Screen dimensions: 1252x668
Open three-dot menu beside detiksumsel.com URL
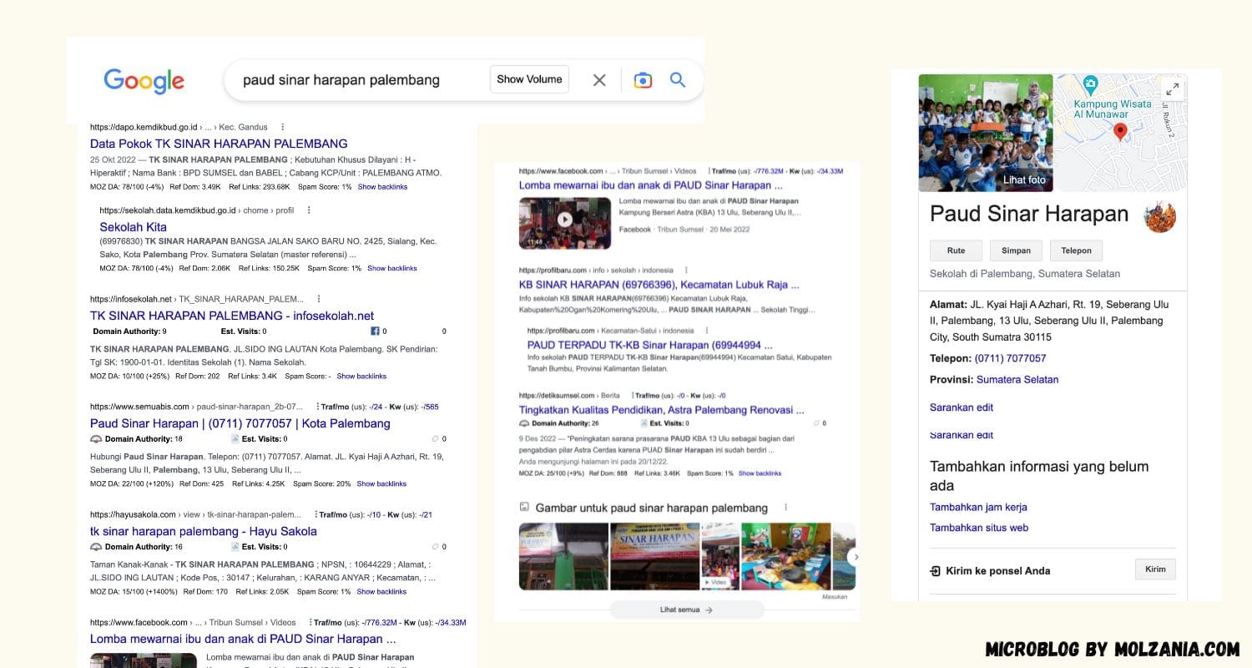[633, 395]
